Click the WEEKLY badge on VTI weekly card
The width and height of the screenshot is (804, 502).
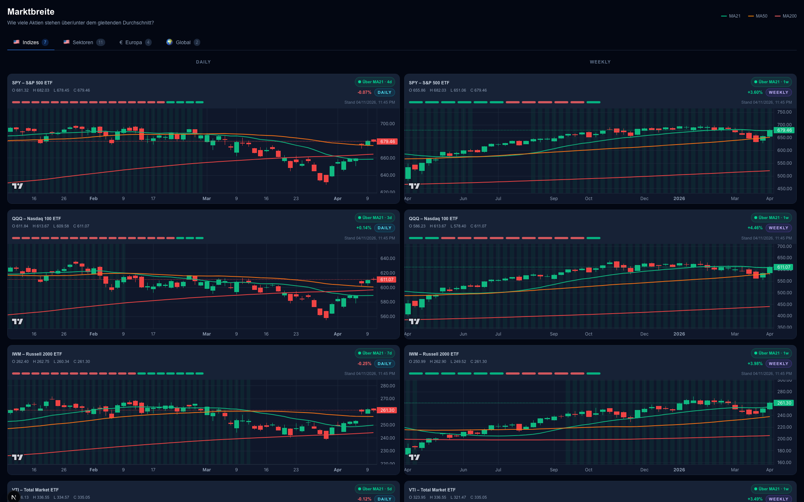click(778, 499)
